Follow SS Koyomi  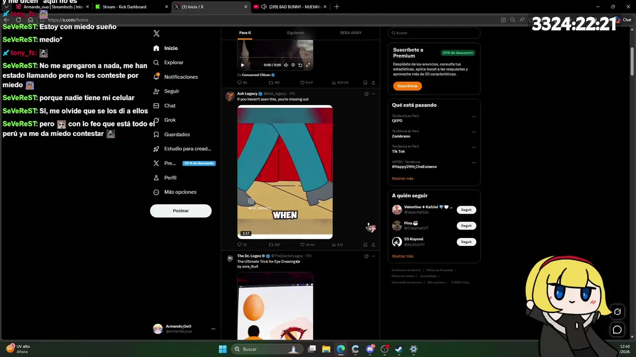tap(466, 242)
